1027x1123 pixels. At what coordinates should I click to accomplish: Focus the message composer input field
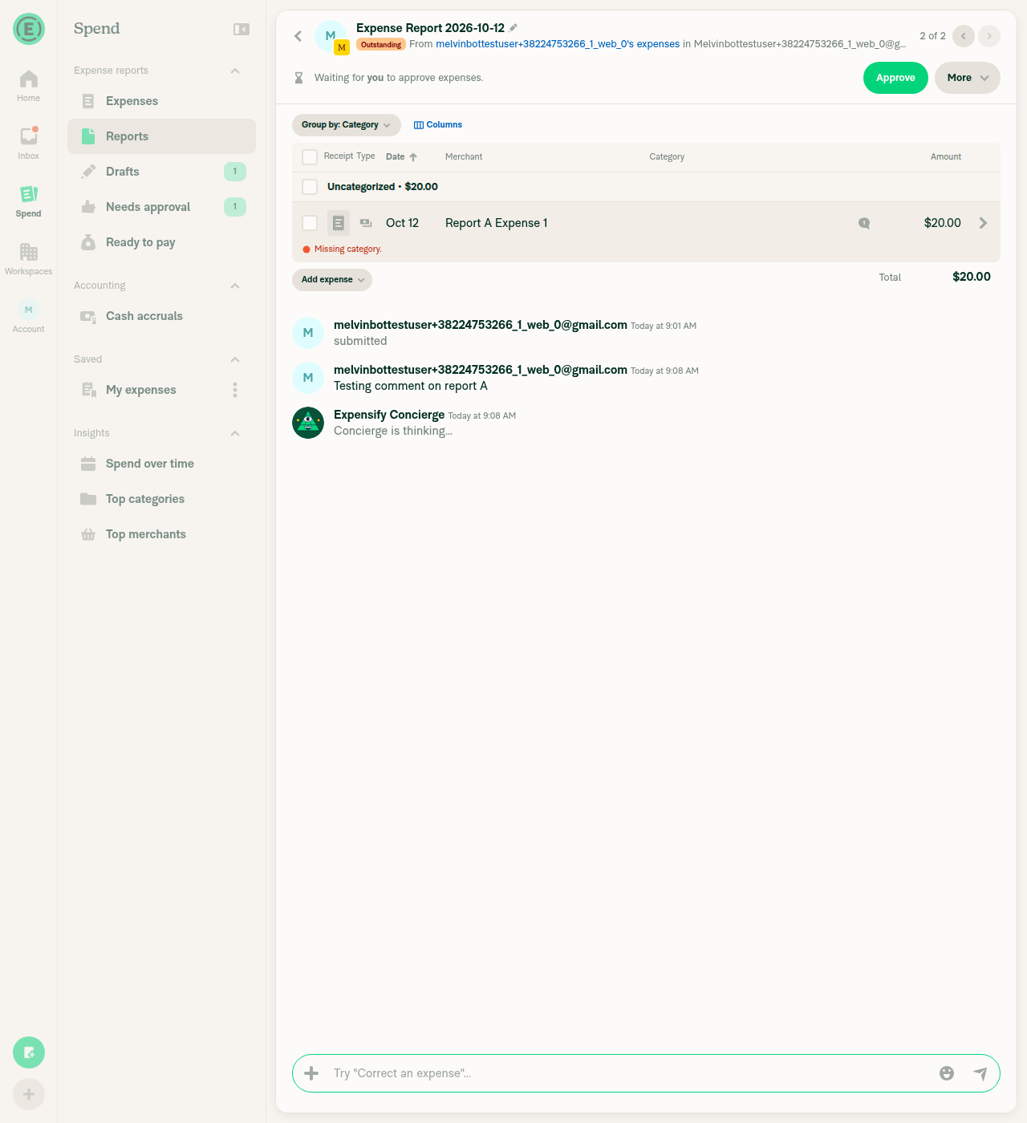point(631,1073)
